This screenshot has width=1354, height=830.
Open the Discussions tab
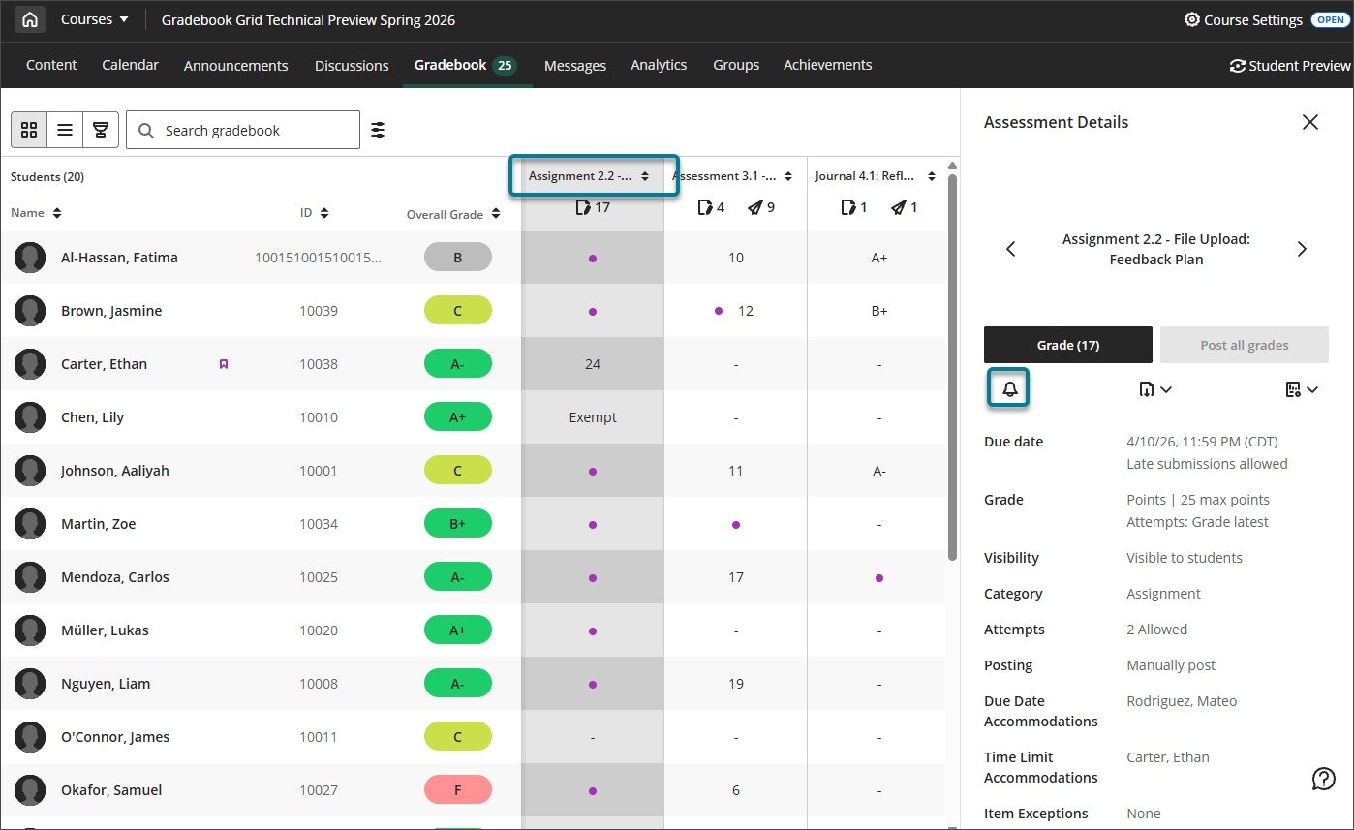[x=352, y=66]
